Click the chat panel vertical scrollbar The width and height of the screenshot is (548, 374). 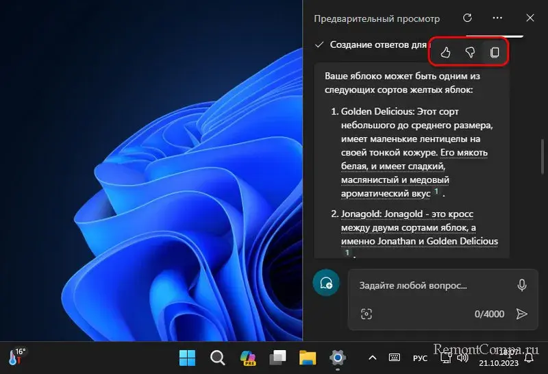pos(543,158)
